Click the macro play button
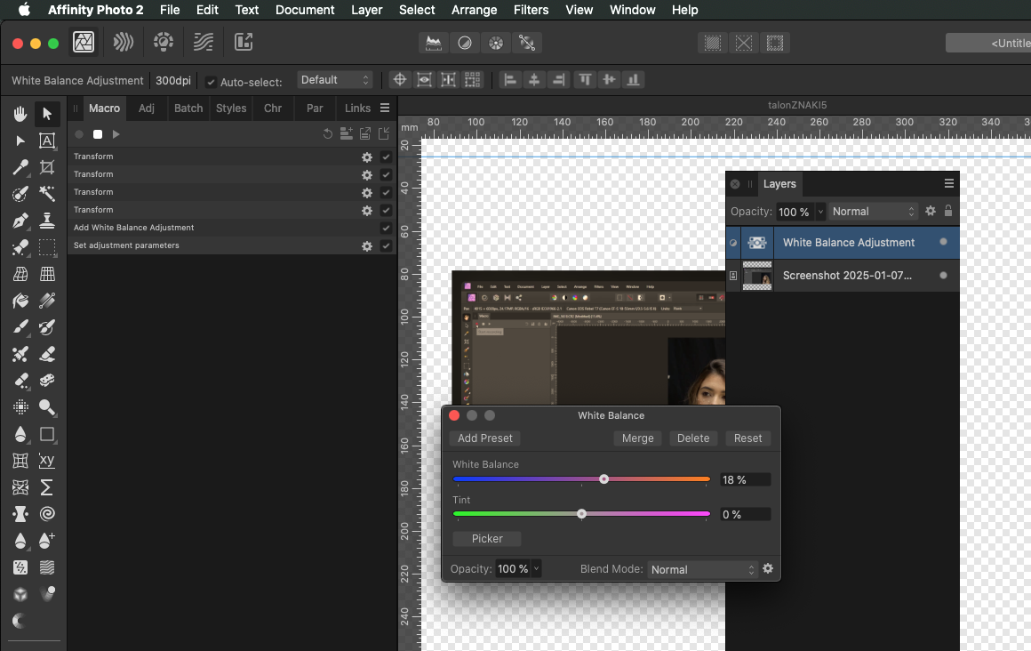Image resolution: width=1031 pixels, height=651 pixels. [x=116, y=134]
